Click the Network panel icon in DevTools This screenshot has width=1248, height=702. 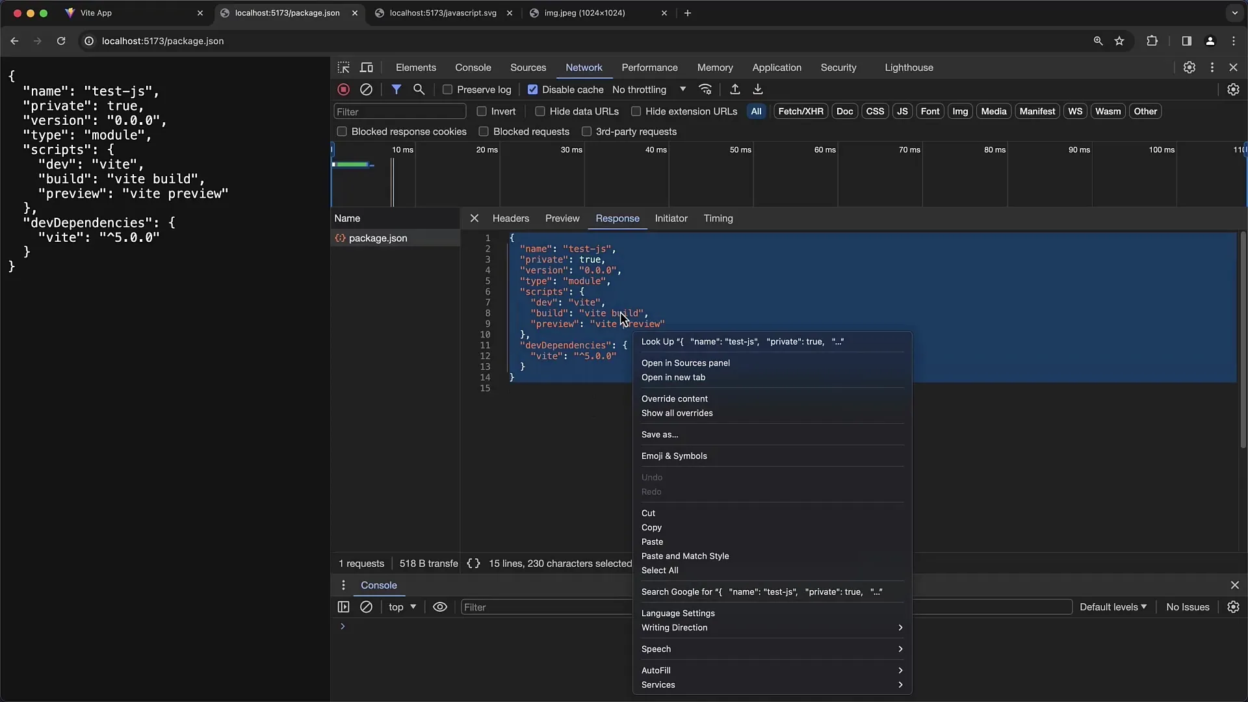coord(584,67)
